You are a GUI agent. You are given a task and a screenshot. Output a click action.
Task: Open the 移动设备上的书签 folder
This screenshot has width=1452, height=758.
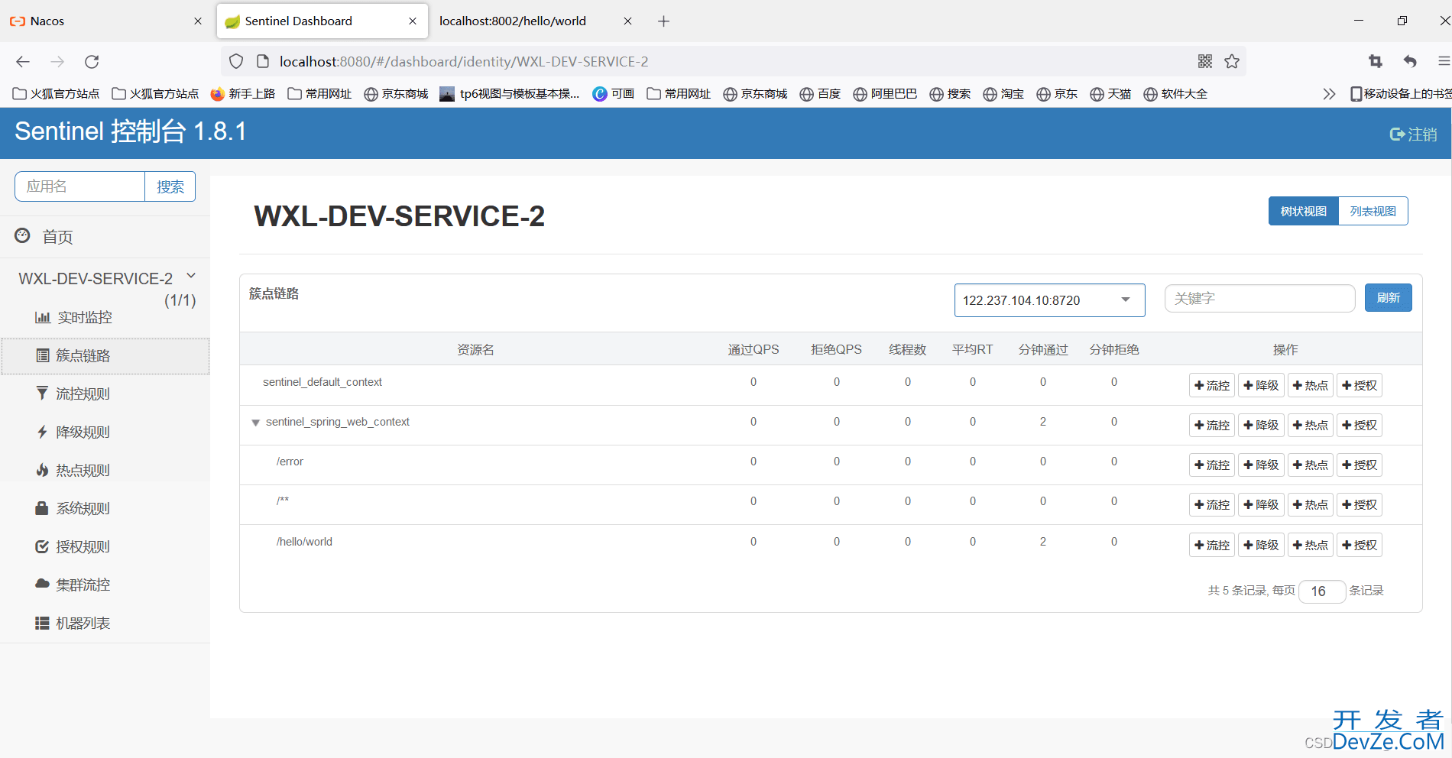1400,94
